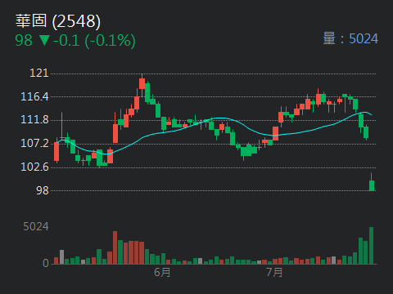Viewport: 393px width, 294px height.
Task: Click the 111.8 price axis label
Action: [34, 120]
